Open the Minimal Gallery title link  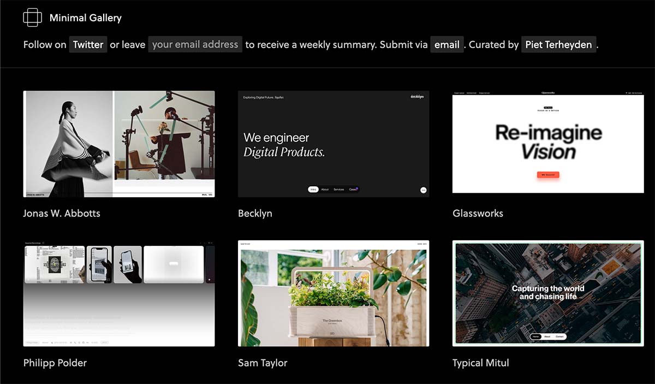[x=86, y=18]
